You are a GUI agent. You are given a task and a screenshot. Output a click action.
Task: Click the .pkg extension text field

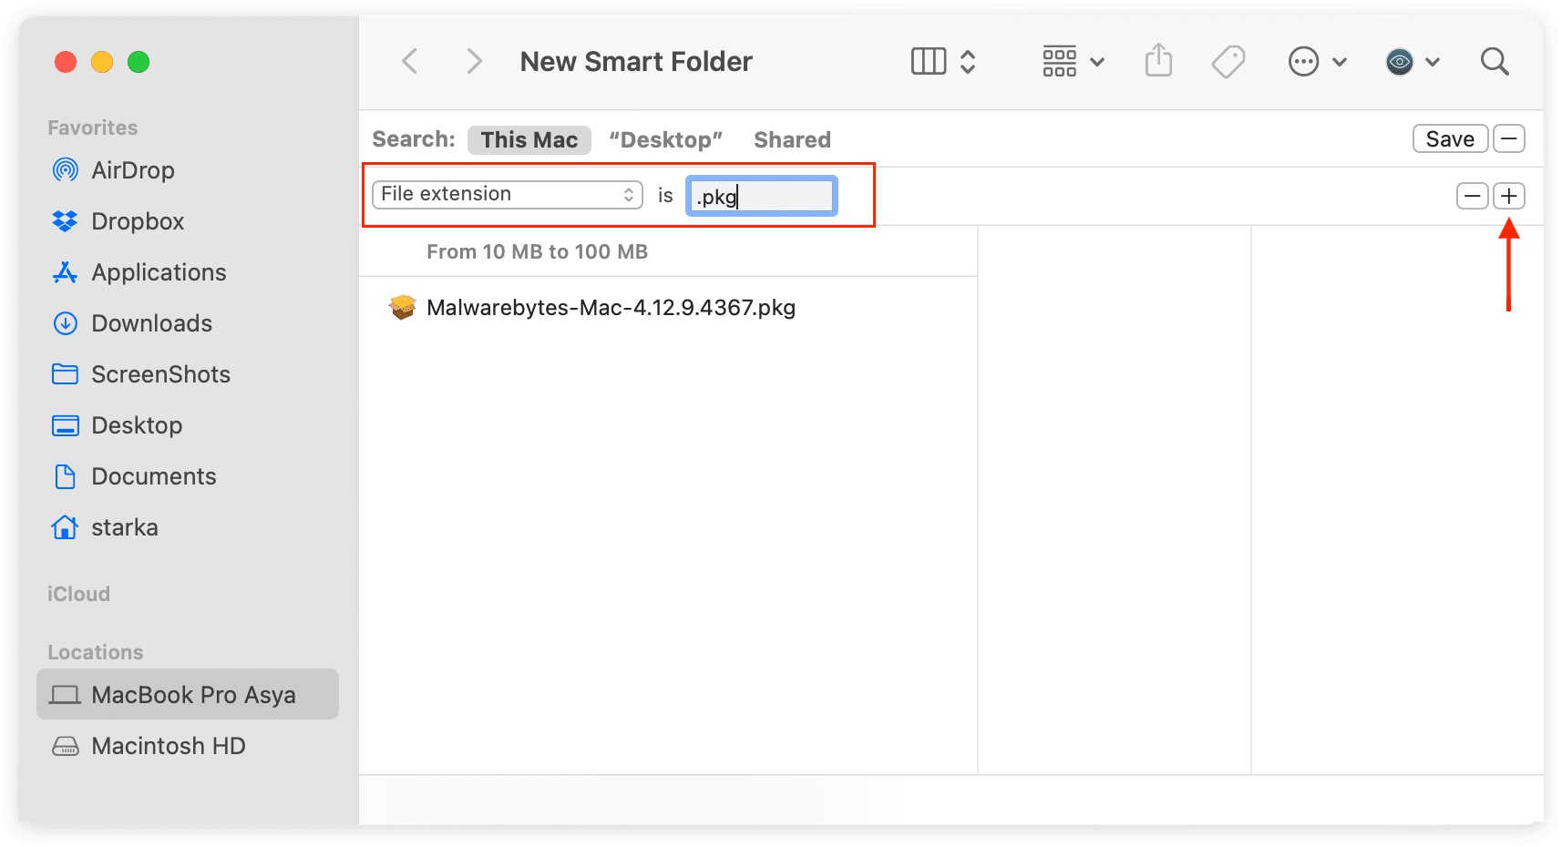click(761, 196)
